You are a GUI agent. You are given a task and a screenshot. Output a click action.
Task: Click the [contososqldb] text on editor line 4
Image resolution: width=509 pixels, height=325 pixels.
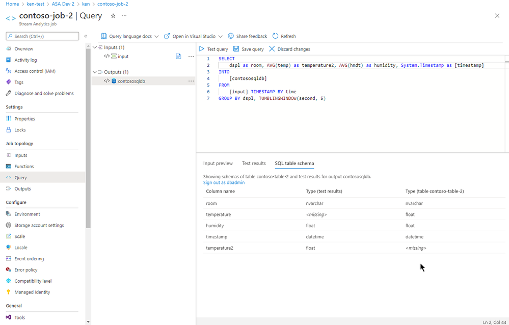click(248, 78)
